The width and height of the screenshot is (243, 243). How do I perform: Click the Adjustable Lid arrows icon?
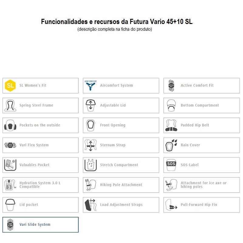click(91, 105)
